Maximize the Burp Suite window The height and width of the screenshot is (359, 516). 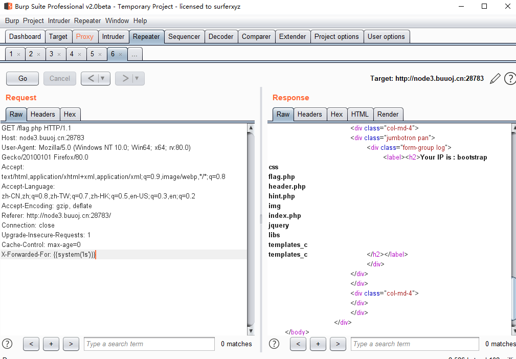tap(484, 6)
